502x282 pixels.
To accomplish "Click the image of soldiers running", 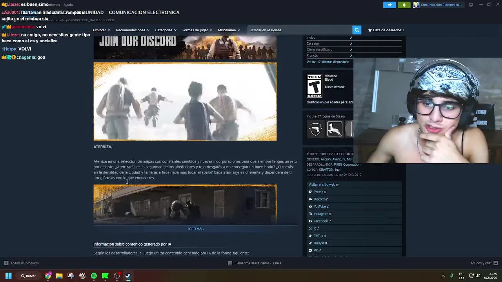I will click(185, 101).
